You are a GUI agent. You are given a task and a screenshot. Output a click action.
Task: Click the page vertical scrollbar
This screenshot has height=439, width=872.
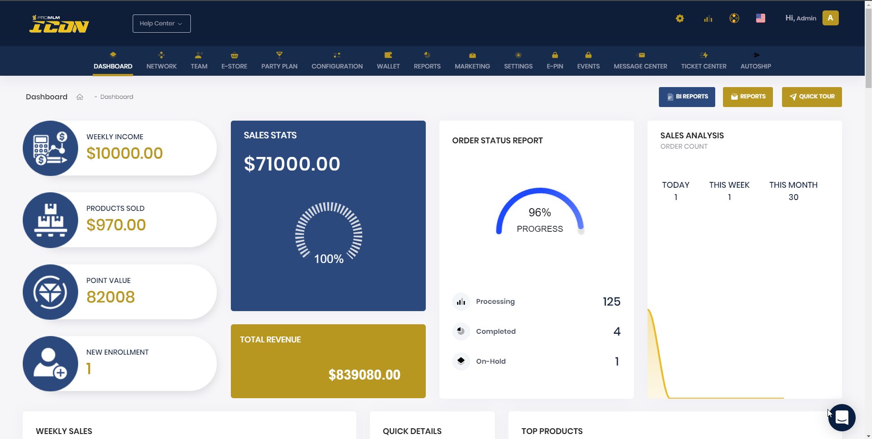[x=868, y=219]
